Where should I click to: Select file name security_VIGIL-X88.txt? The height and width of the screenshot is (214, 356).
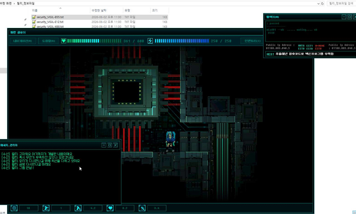click(x=50, y=27)
